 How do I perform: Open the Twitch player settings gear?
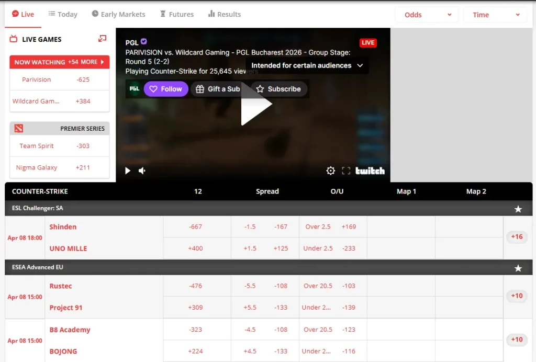331,170
